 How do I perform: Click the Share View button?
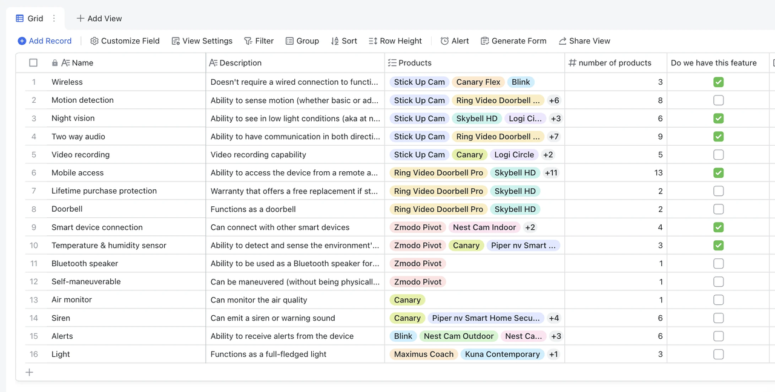584,41
